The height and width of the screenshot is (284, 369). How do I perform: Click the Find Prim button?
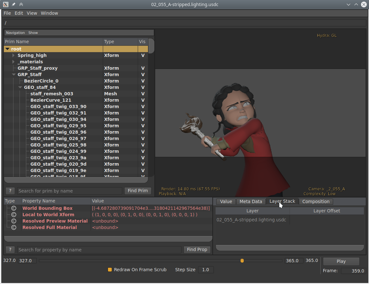138,191
